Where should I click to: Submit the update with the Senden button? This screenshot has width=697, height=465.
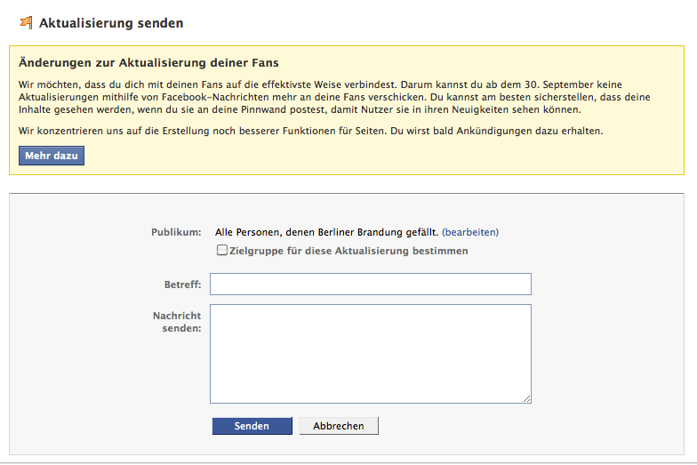click(x=252, y=425)
